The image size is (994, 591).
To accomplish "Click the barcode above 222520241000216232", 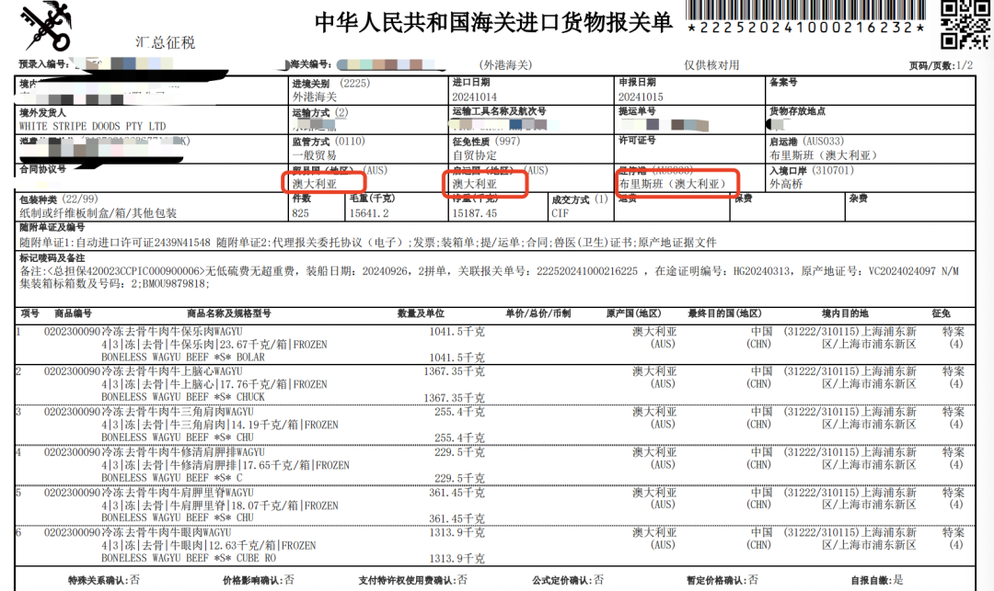I will 805,10.
